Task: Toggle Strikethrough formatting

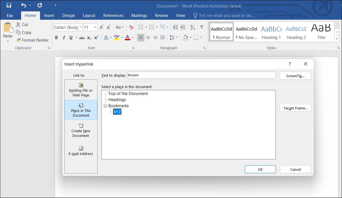Action: tap(82, 37)
